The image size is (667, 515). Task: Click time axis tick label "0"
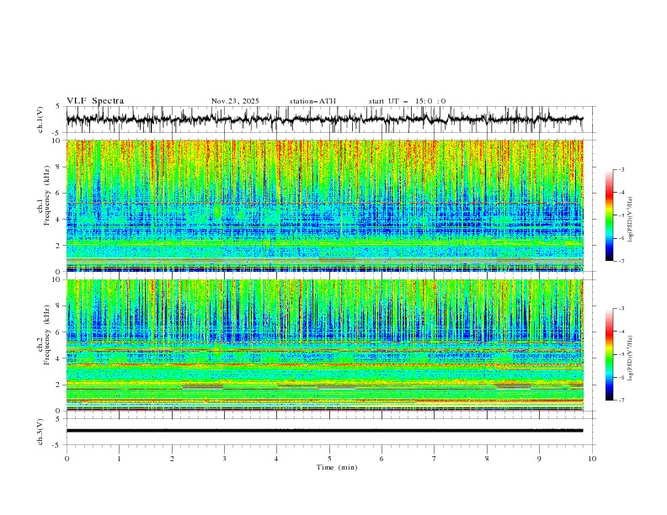[x=67, y=459]
